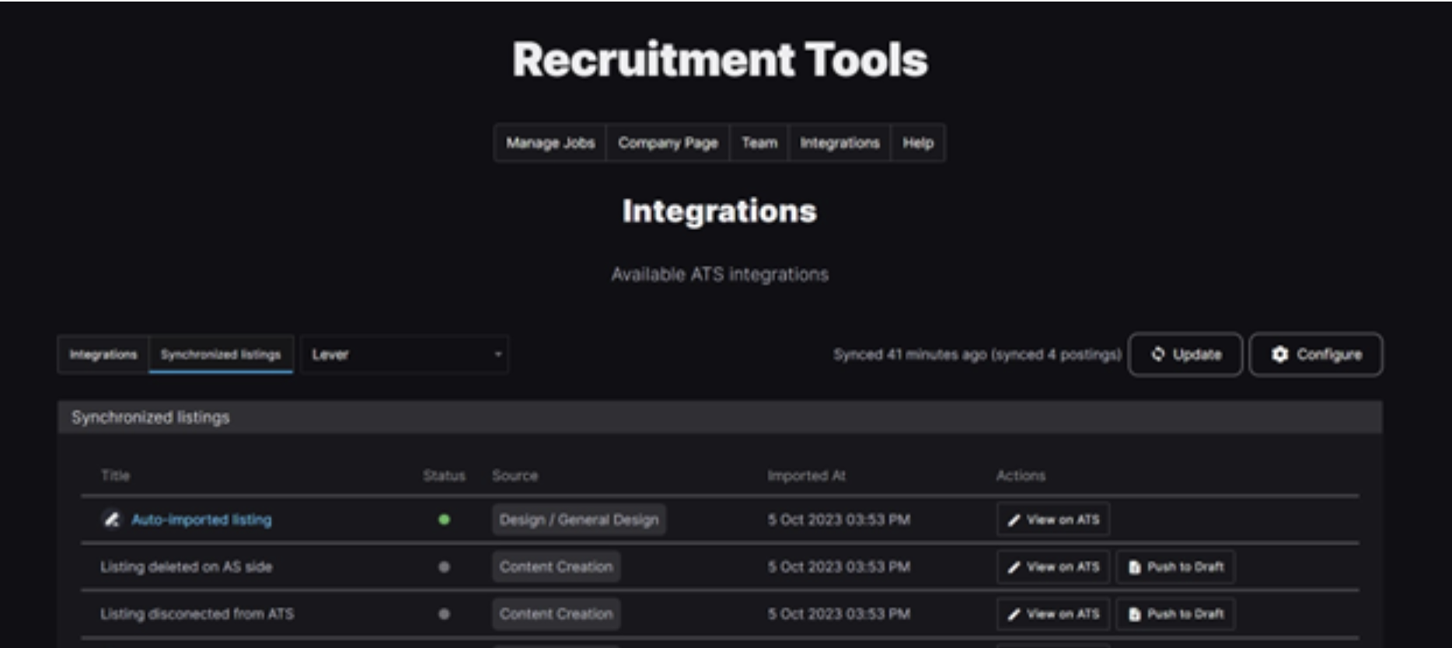Click grey status dot for Listing deleted row

pos(444,567)
